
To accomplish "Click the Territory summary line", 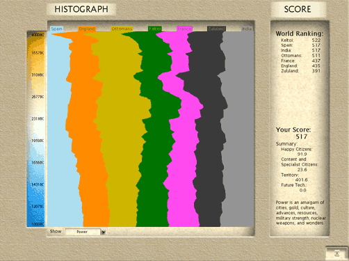I will [x=294, y=177].
